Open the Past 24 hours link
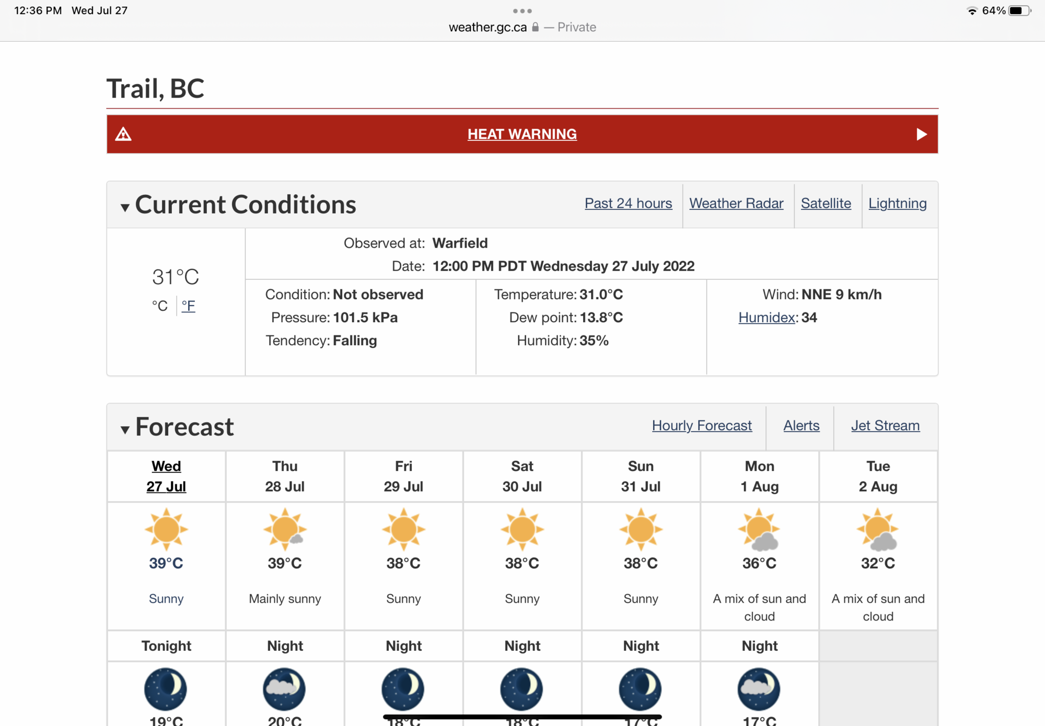Image resolution: width=1045 pixels, height=726 pixels. (628, 203)
